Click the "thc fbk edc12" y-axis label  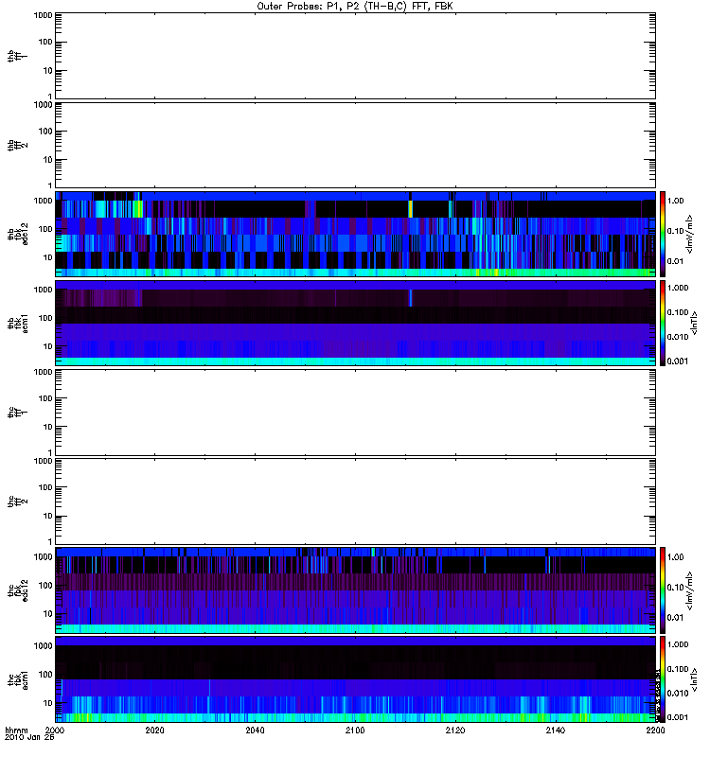pos(18,590)
